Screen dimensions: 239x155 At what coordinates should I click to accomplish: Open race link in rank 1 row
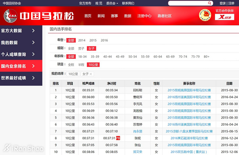click(189, 90)
